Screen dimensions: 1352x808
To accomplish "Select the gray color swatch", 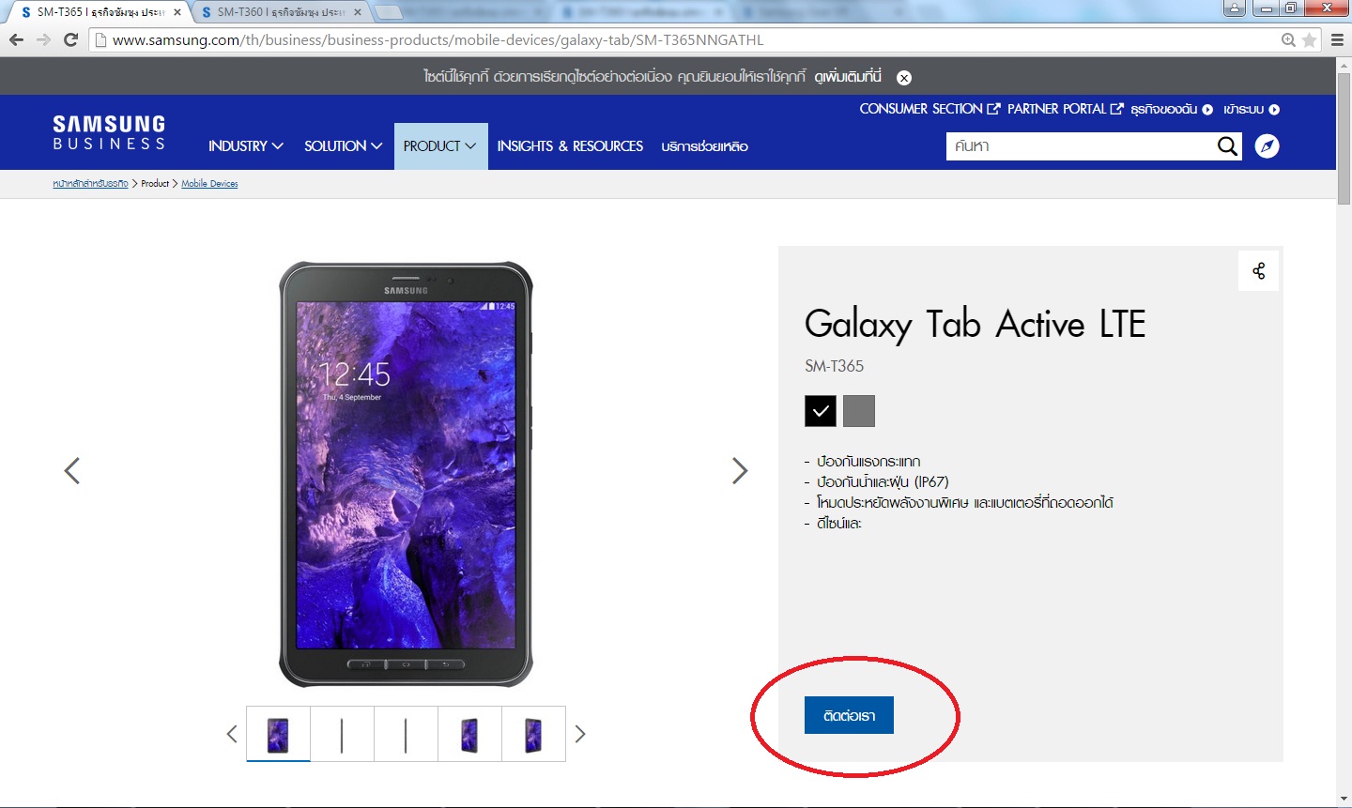I will [x=859, y=411].
